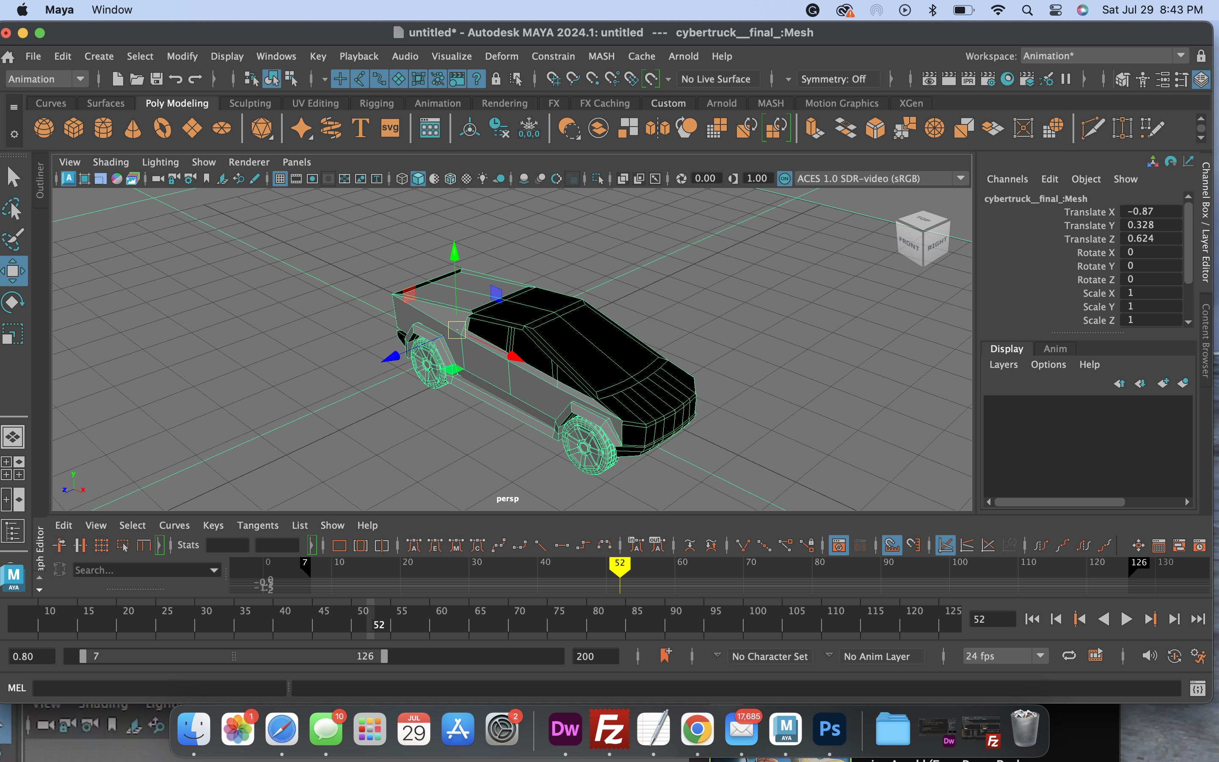Click the SVG import shelf icon
The image size is (1219, 762).
coord(390,128)
